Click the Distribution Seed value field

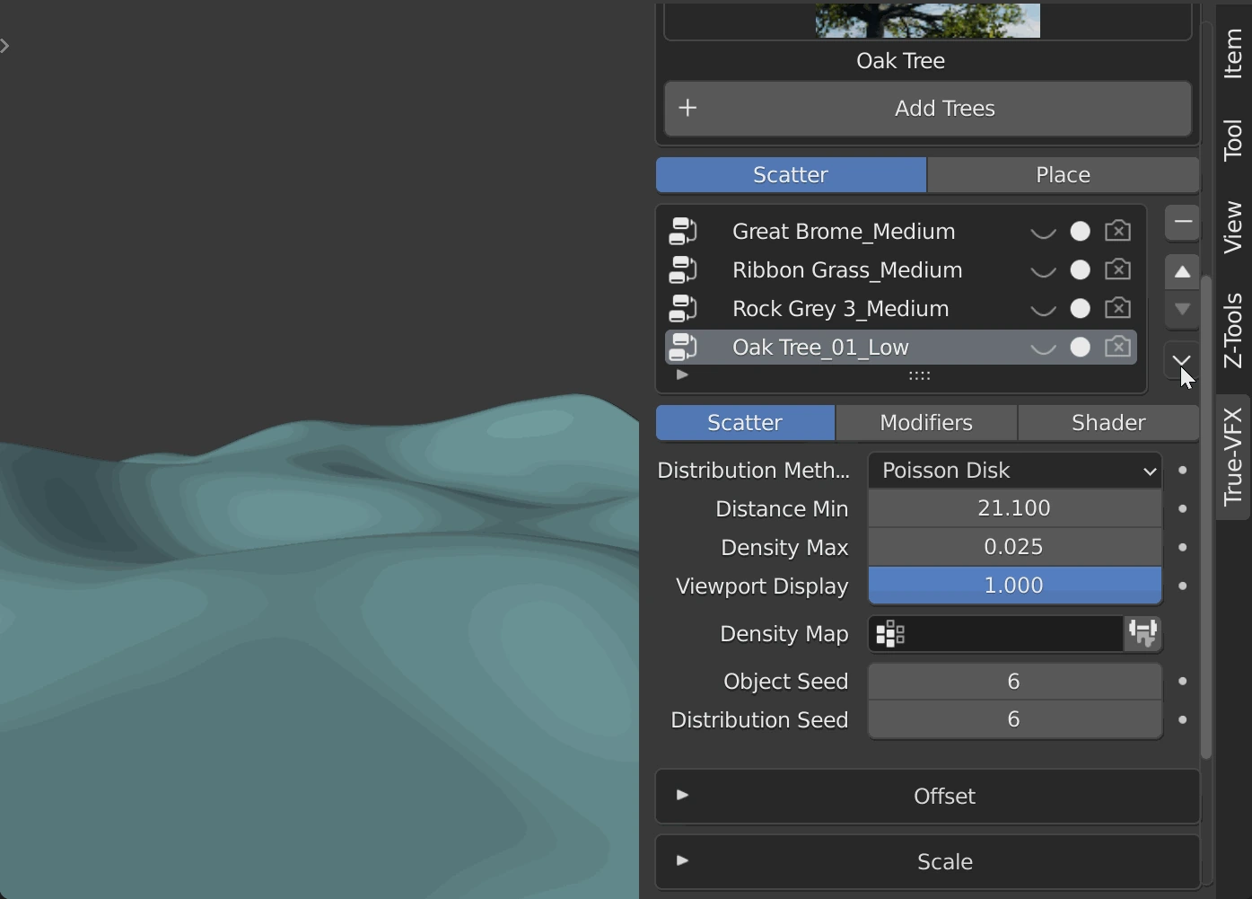pyautogui.click(x=1014, y=720)
